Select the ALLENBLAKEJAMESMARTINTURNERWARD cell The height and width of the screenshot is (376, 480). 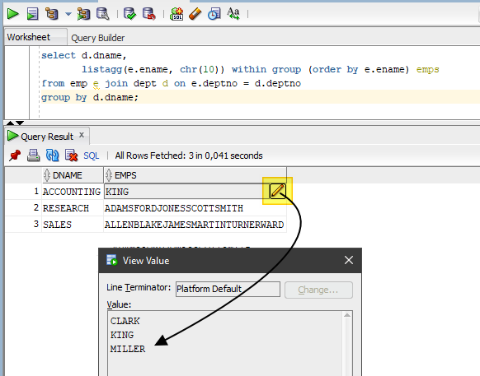(x=195, y=225)
